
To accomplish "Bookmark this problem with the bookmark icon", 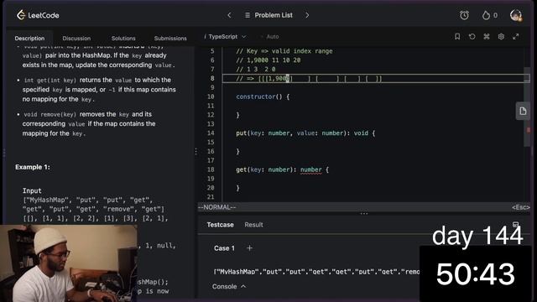I will pyautogui.click(x=457, y=36).
